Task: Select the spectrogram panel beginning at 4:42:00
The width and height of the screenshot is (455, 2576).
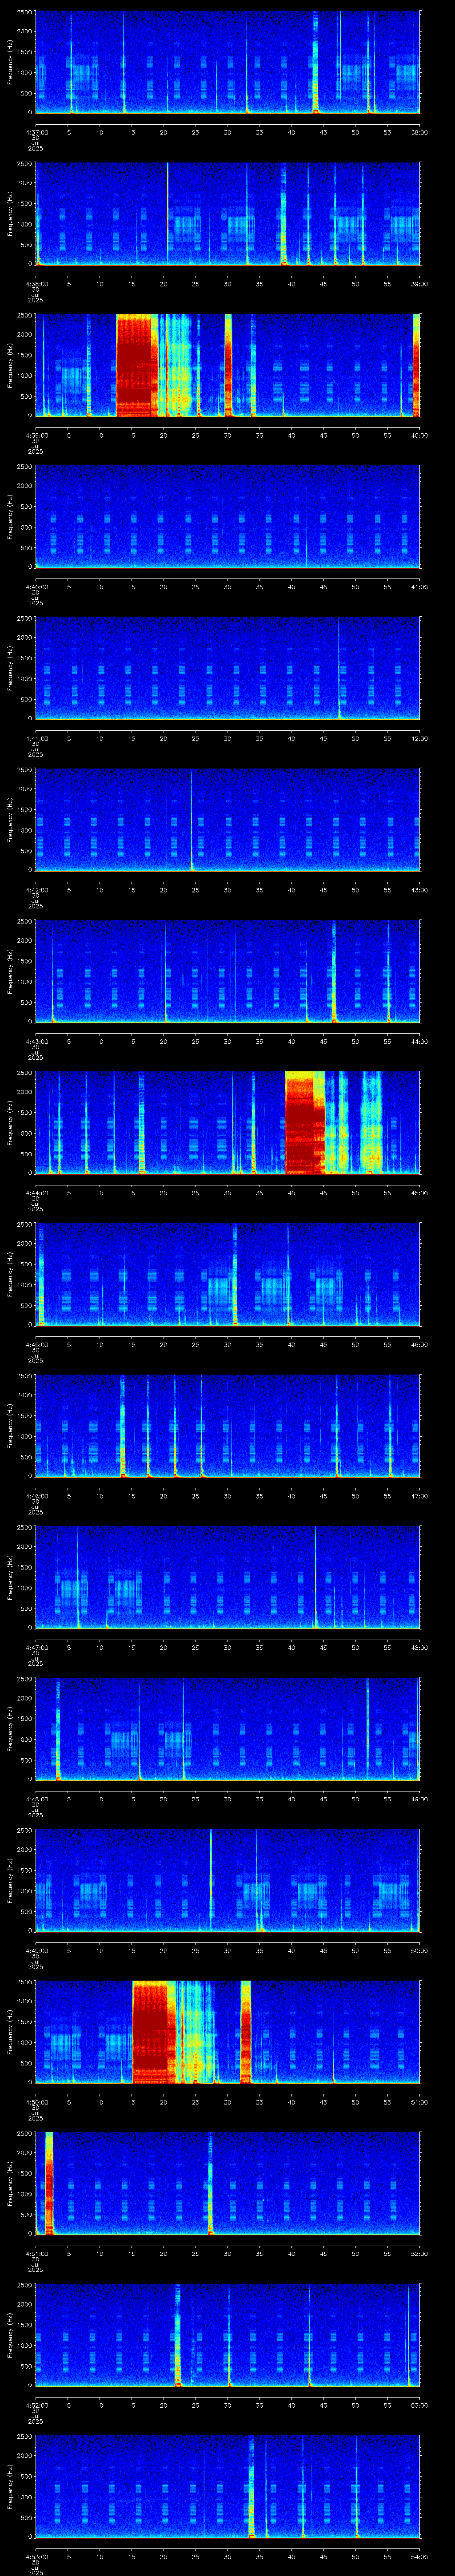Action: point(228,819)
